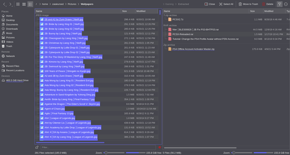
Task: Open the hamburger menu icon
Action: pyautogui.click(x=286, y=4)
